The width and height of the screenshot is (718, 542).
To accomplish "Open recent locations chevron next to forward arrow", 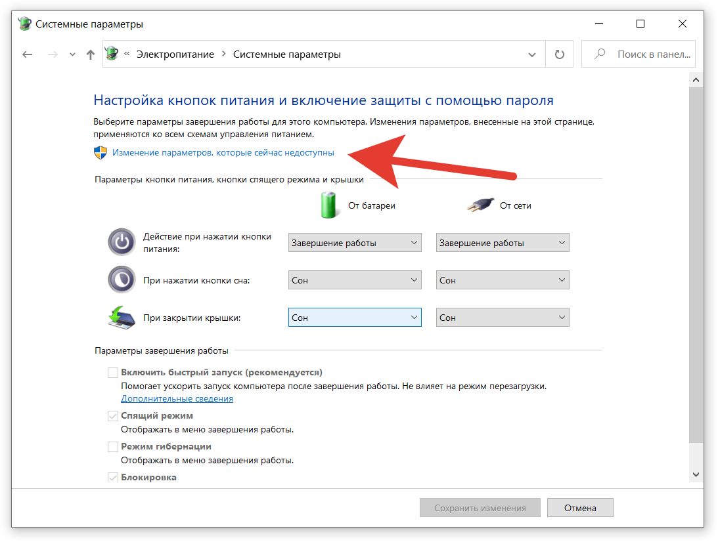I will click(72, 54).
